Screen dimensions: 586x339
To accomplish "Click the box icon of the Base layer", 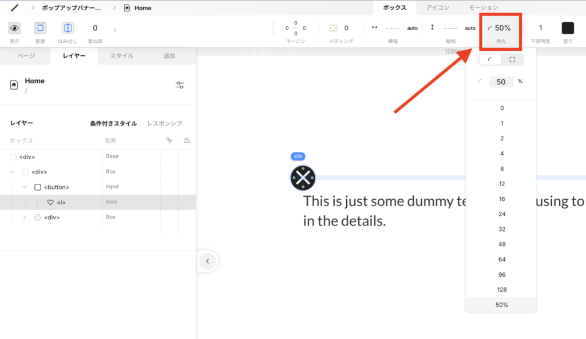I will (13, 157).
